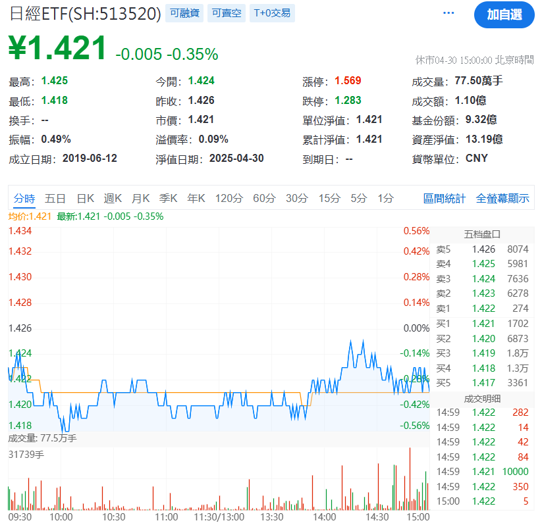The height and width of the screenshot is (527, 542).
Task: Click the 五档盘口 header
Action: (x=482, y=234)
